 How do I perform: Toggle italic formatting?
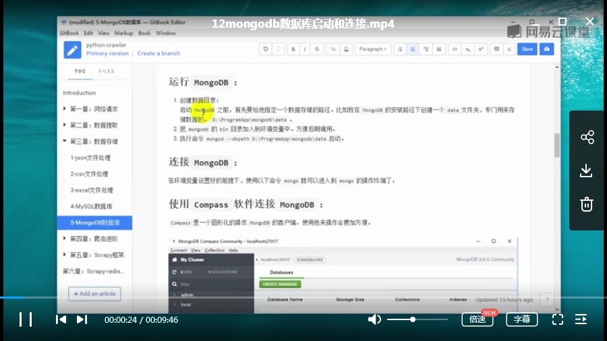[305, 49]
